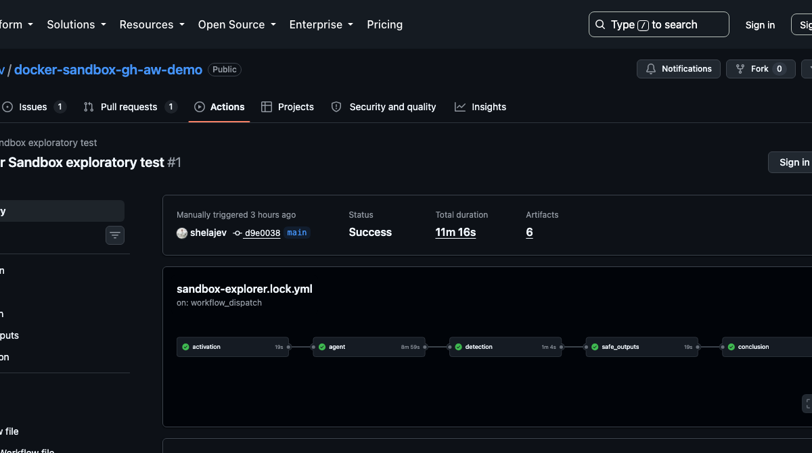Screen dimensions: 812x453
Task: Open the main branch label
Action: (x=297, y=233)
